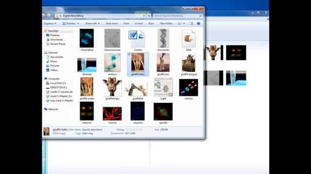
Task: Start the Slide show
Action: (x=112, y=24)
